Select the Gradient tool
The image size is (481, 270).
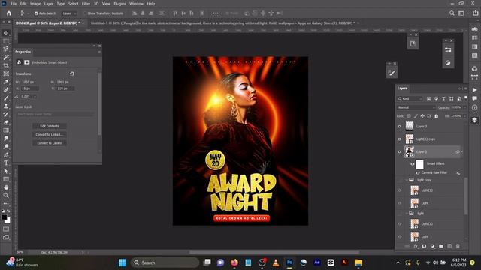tap(6, 130)
